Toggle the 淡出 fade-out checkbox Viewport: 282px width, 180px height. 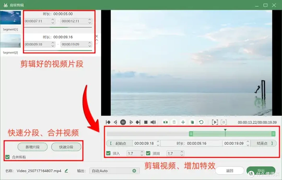point(148,153)
